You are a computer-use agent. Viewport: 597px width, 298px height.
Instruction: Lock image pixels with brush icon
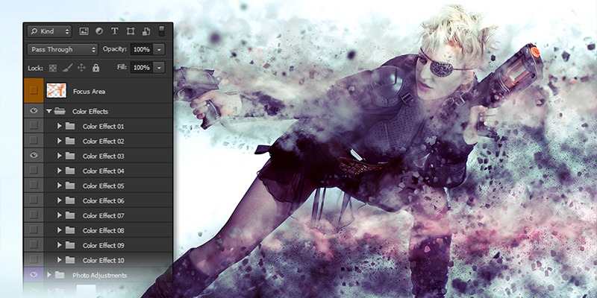66,68
